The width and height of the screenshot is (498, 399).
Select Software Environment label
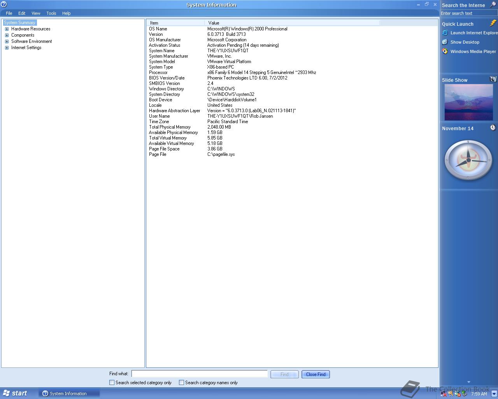tap(32, 41)
